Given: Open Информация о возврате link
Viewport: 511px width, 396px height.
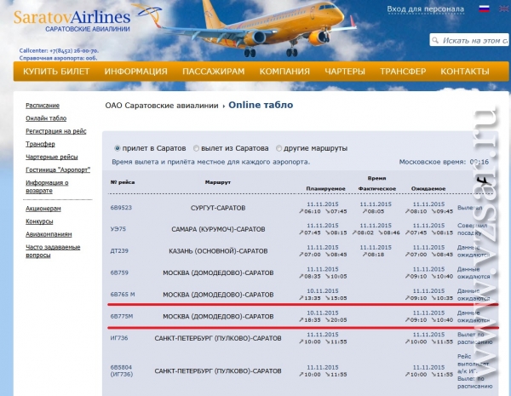Looking at the screenshot, I should coord(47,187).
